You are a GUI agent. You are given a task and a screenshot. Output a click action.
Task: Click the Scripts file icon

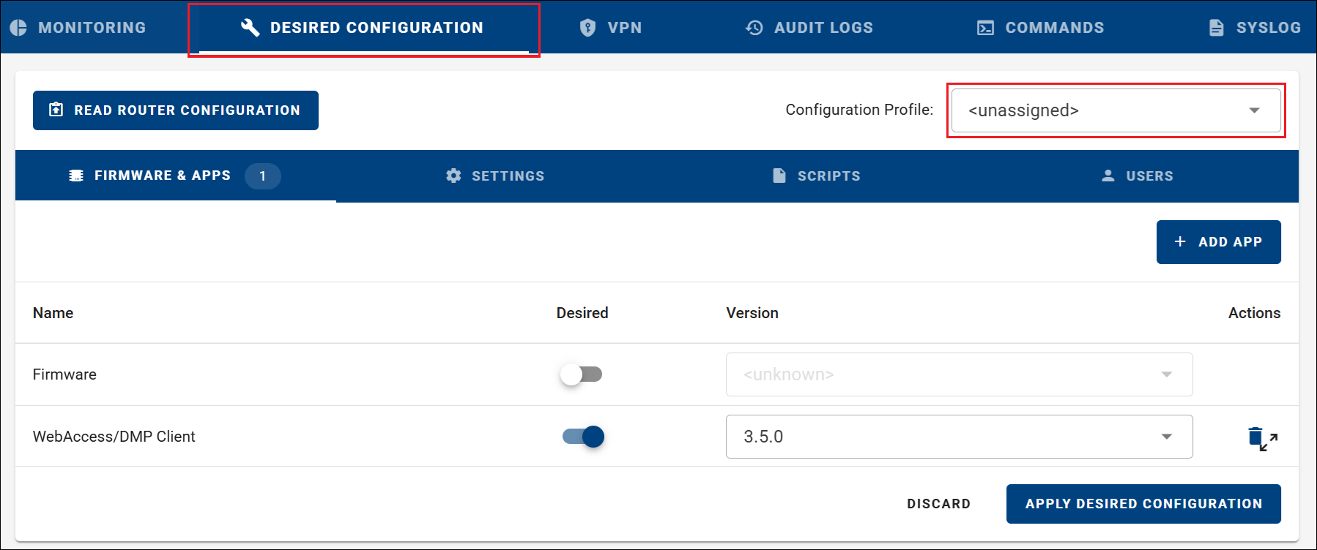click(779, 176)
